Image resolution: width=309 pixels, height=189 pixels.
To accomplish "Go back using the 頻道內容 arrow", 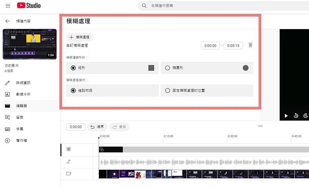I will (x=7, y=21).
